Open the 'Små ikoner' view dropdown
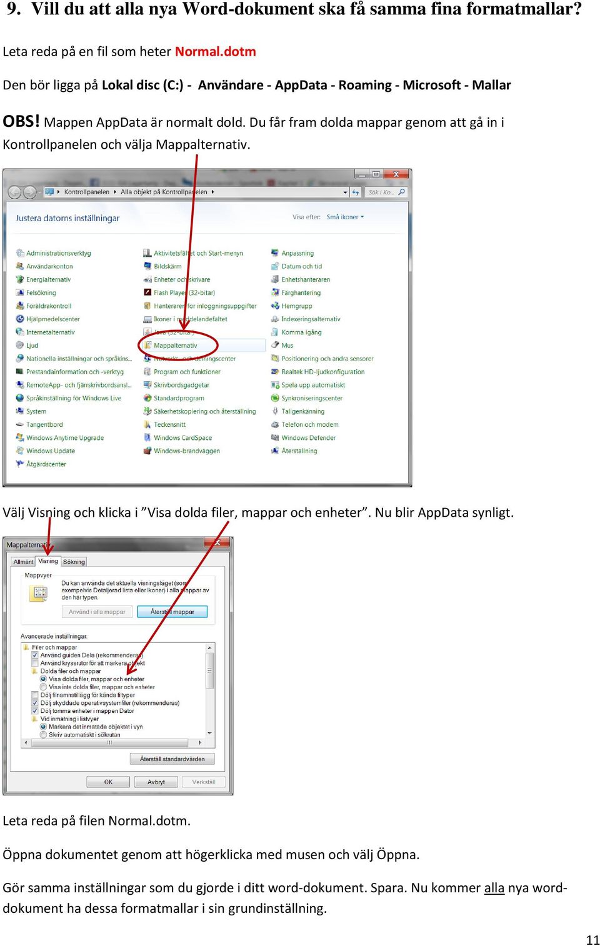Screen dimensions: 600x946 tap(345, 217)
